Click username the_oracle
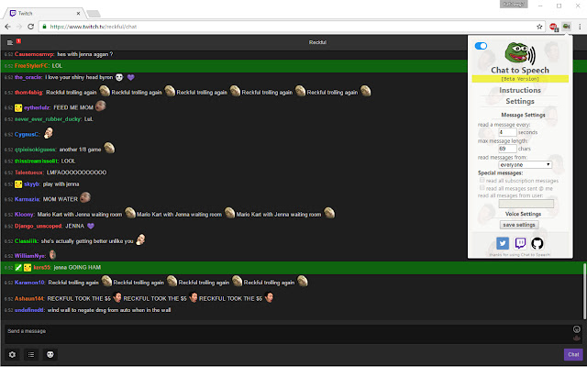 (28, 77)
